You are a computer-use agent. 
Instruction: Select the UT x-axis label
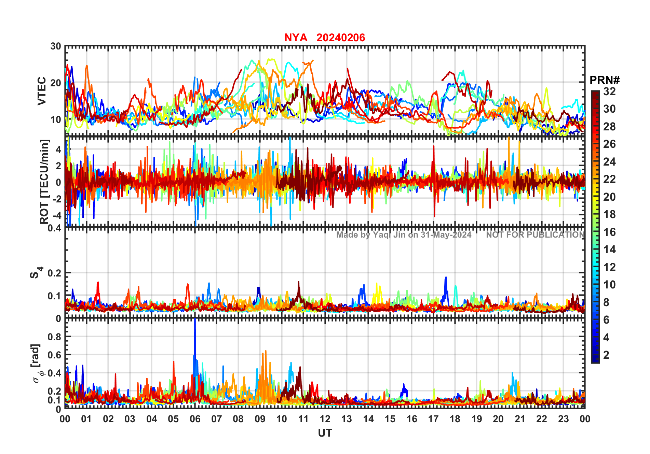coord(325,433)
